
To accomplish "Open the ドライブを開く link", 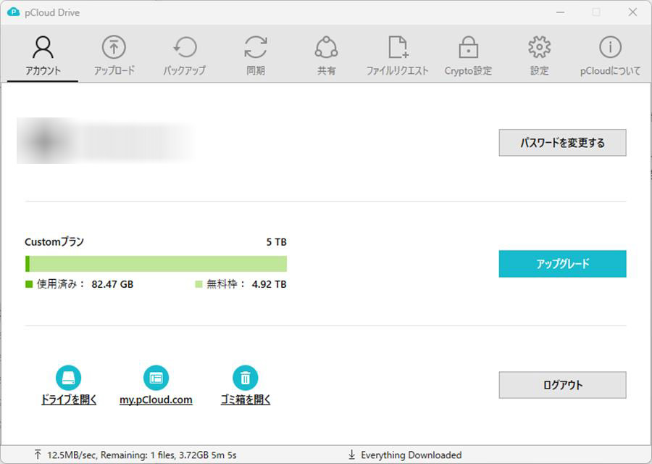I will point(69,399).
